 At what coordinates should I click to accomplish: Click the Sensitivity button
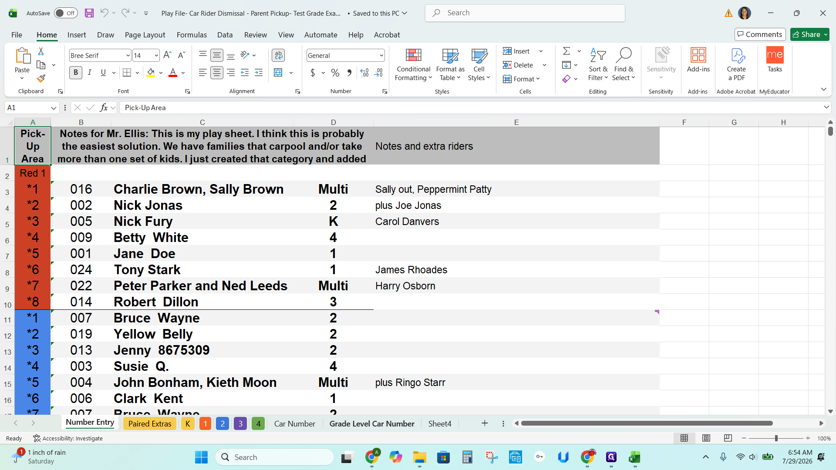[661, 64]
